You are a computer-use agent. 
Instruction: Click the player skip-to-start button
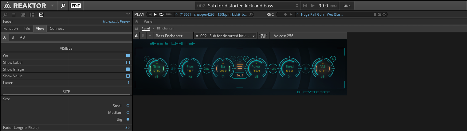[x=150, y=14]
